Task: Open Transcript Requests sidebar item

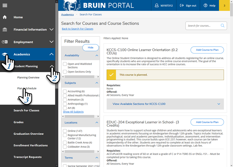Action: pyautogui.click(x=27, y=157)
